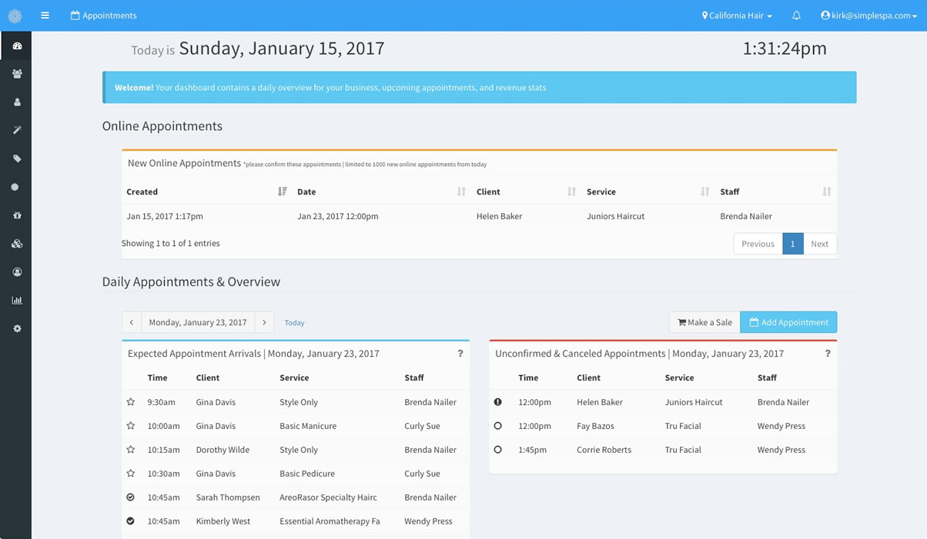
Task: Open the single person icon in sidebar
Action: 17,102
